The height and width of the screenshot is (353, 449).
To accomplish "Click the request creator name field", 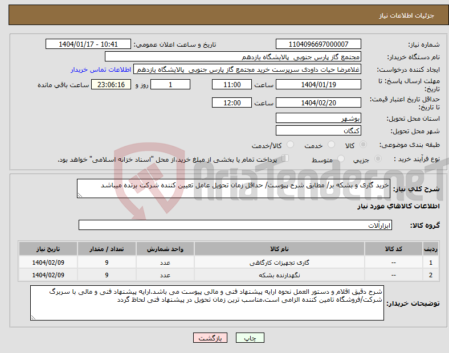I will (x=247, y=69).
